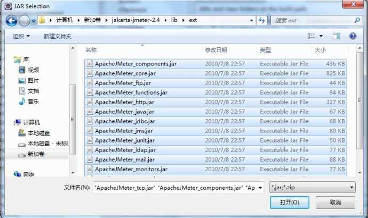Click the jakarta-jmeter-2.4 breadcrumb segment
Image resolution: width=368 pixels, height=218 pixels.
click(135, 20)
